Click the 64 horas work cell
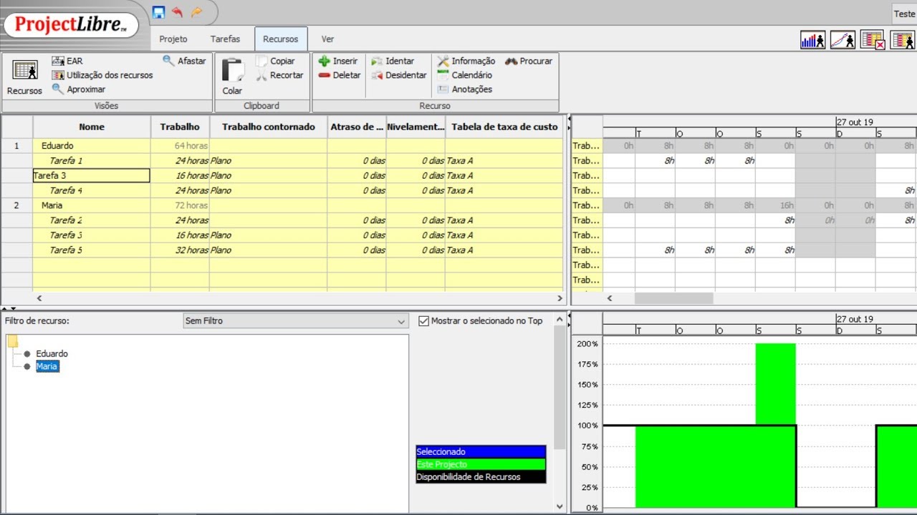 pyautogui.click(x=180, y=146)
